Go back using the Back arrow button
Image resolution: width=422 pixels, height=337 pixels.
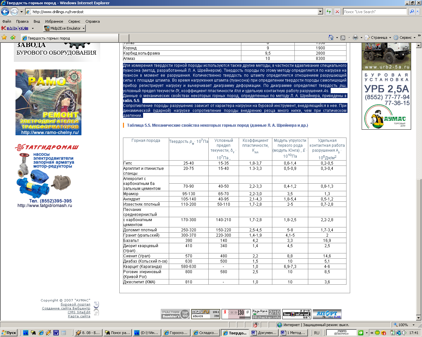pos(5,12)
